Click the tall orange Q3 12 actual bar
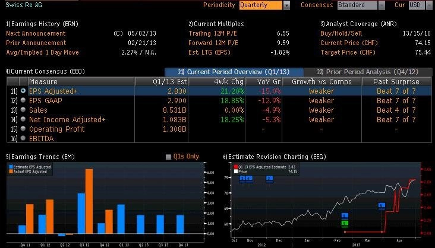The image size is (435, 248). coord(89,201)
